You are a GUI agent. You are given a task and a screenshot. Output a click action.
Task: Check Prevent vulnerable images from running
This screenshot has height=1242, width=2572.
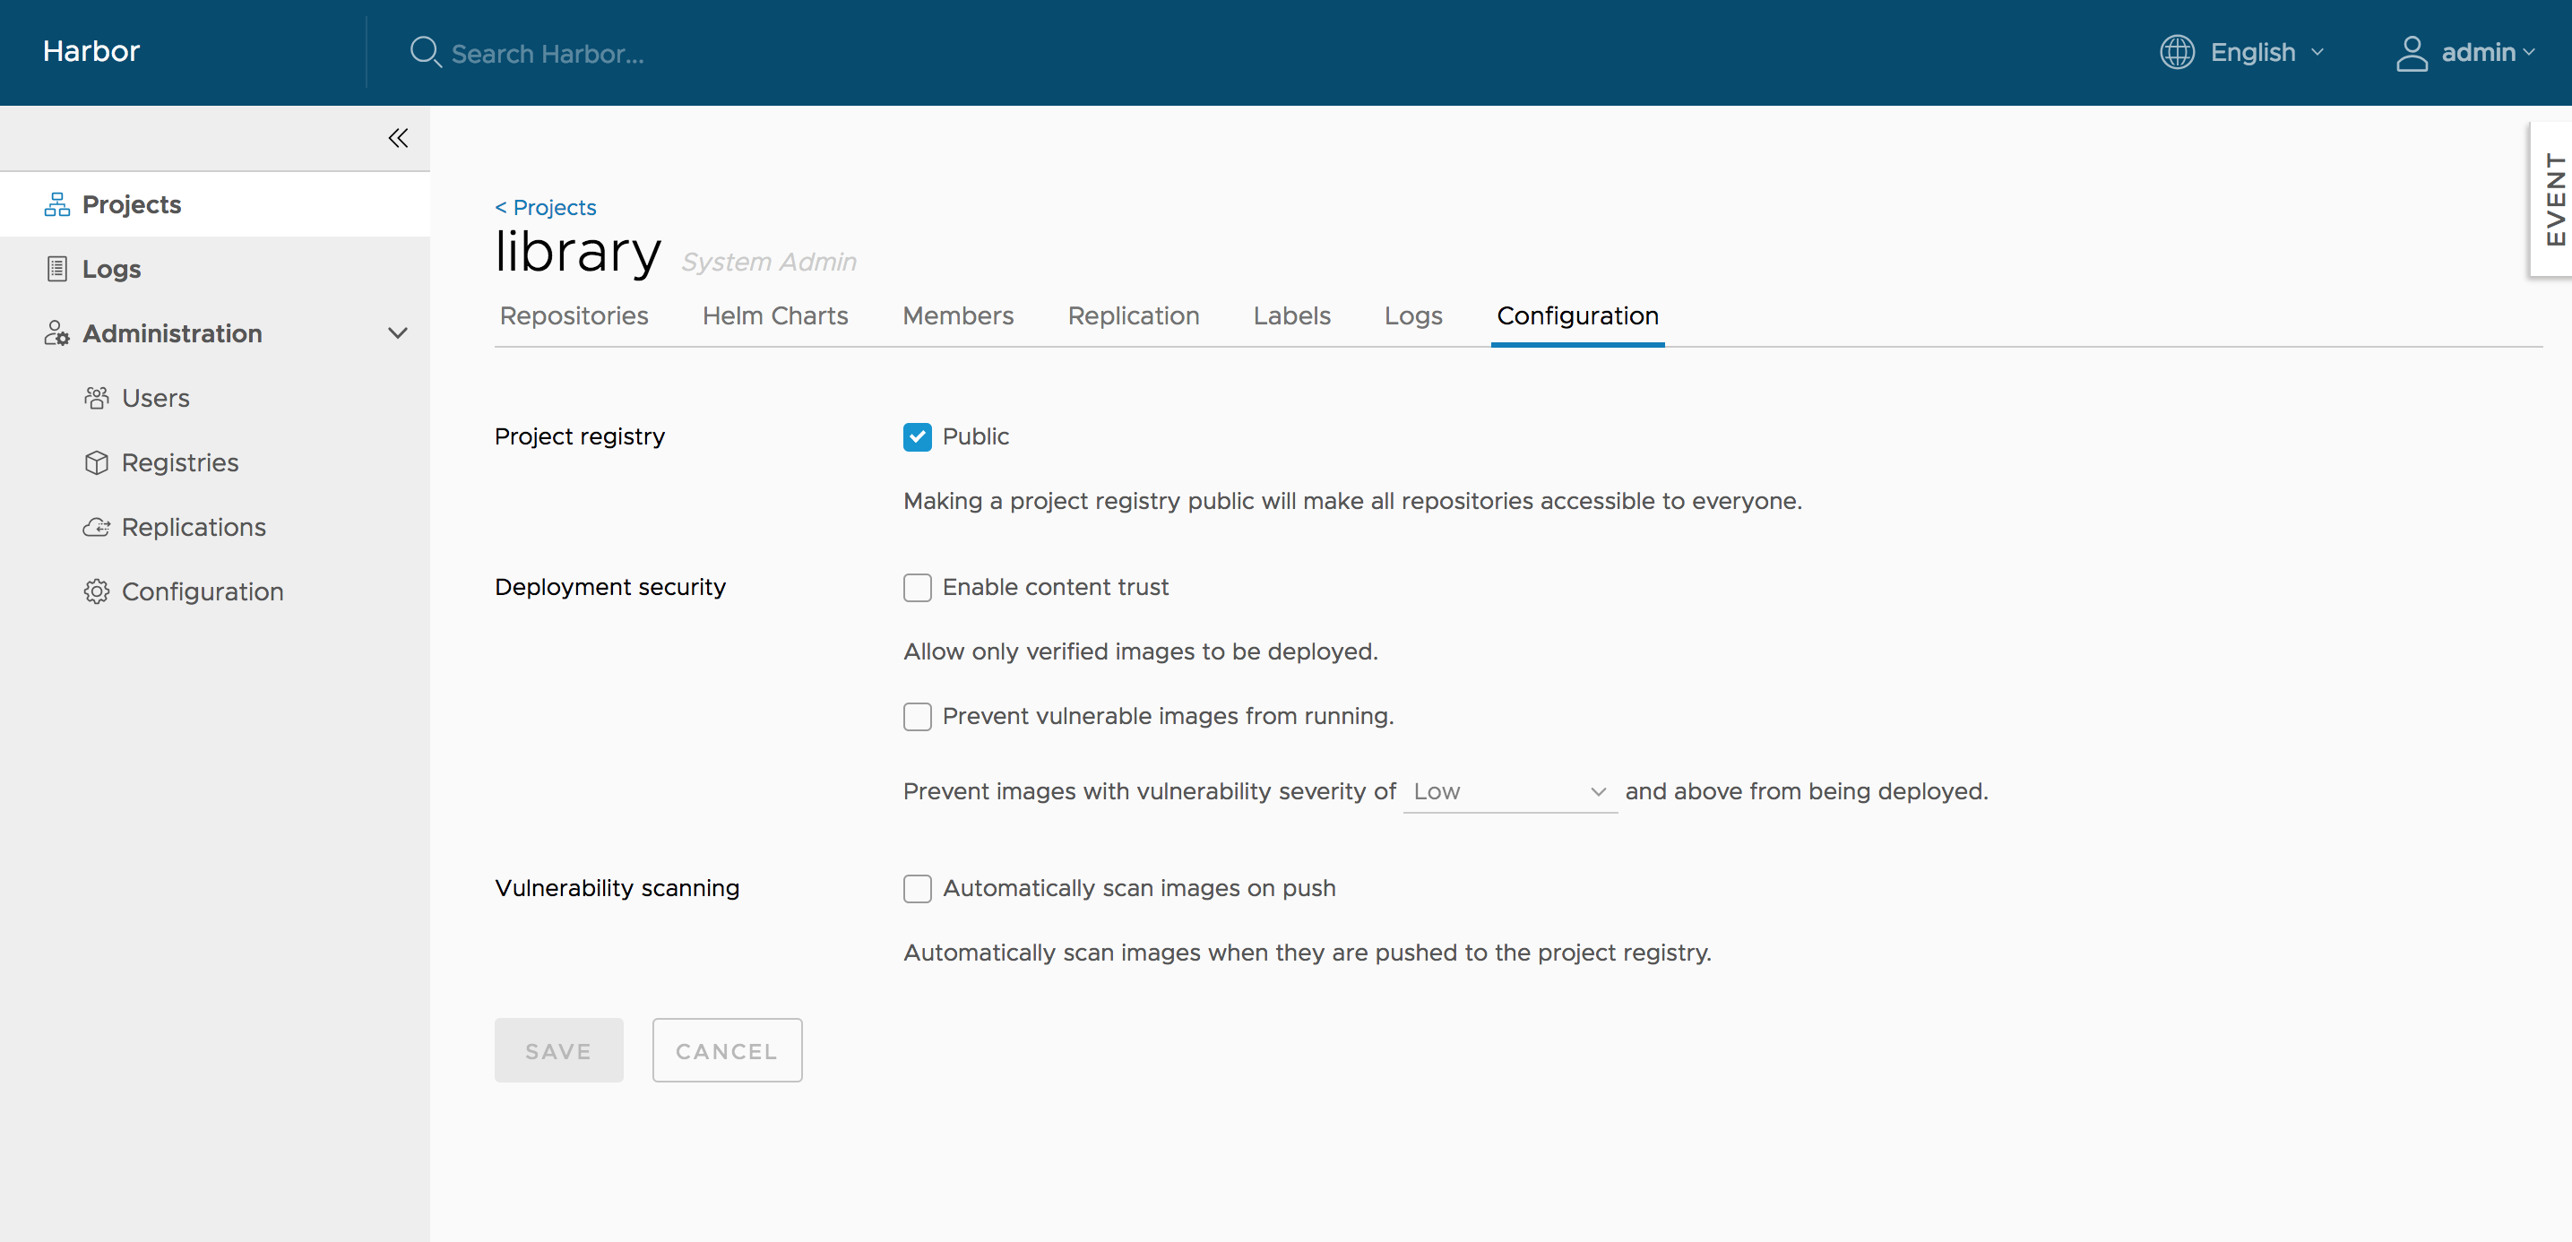click(917, 717)
